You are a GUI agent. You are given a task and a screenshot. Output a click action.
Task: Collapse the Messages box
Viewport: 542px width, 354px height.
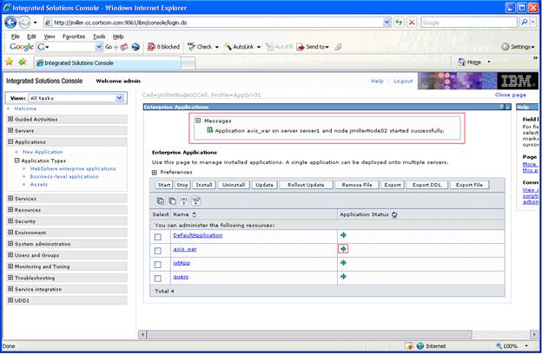click(x=198, y=121)
